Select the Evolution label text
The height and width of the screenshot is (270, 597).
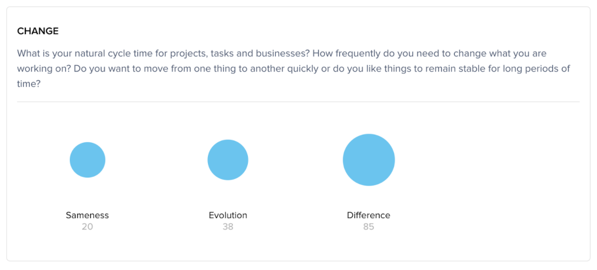point(228,215)
